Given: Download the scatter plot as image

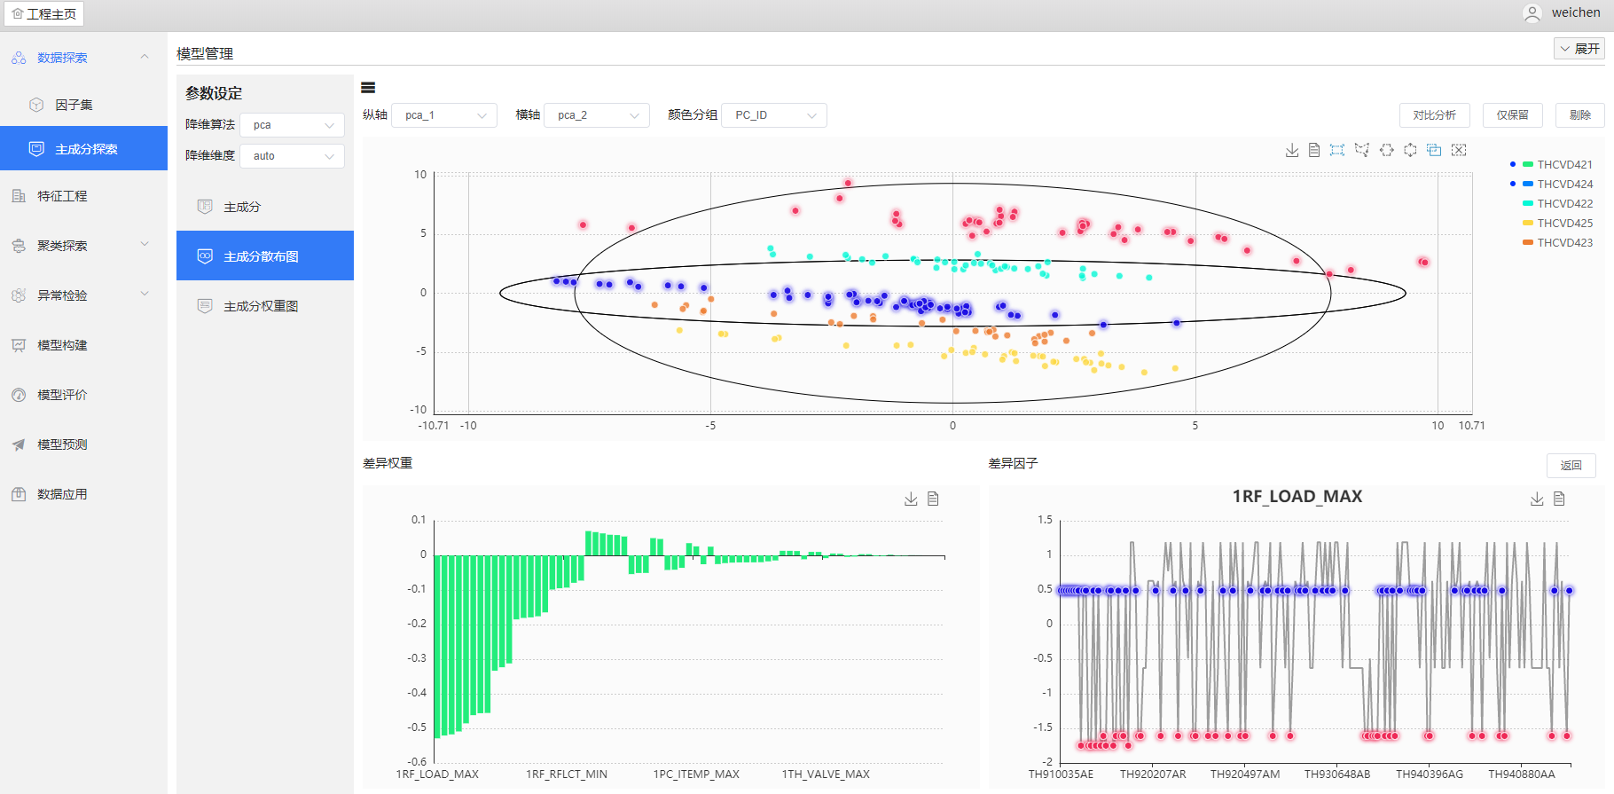Looking at the screenshot, I should click(1292, 150).
